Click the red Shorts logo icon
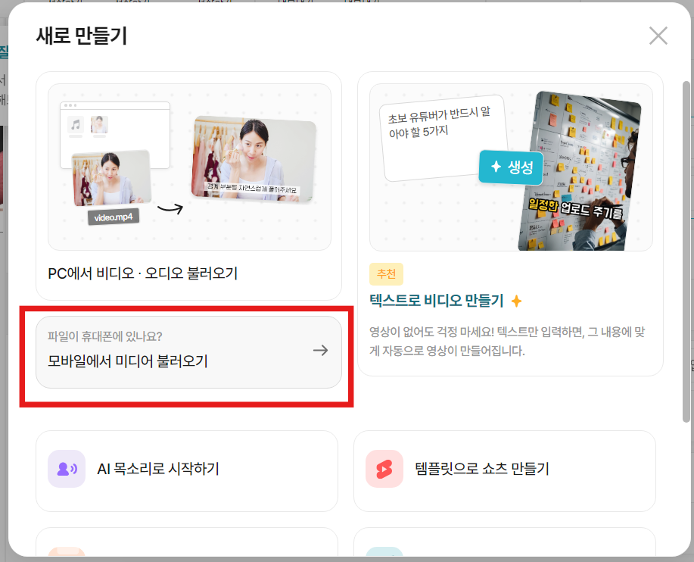 pyautogui.click(x=384, y=469)
